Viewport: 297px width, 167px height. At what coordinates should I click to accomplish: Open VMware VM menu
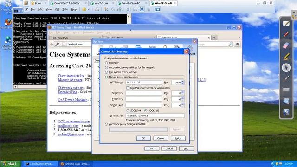click(57, 9)
